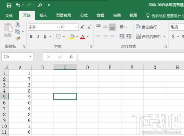Confirm entry with the checkmark icon

click(60, 57)
